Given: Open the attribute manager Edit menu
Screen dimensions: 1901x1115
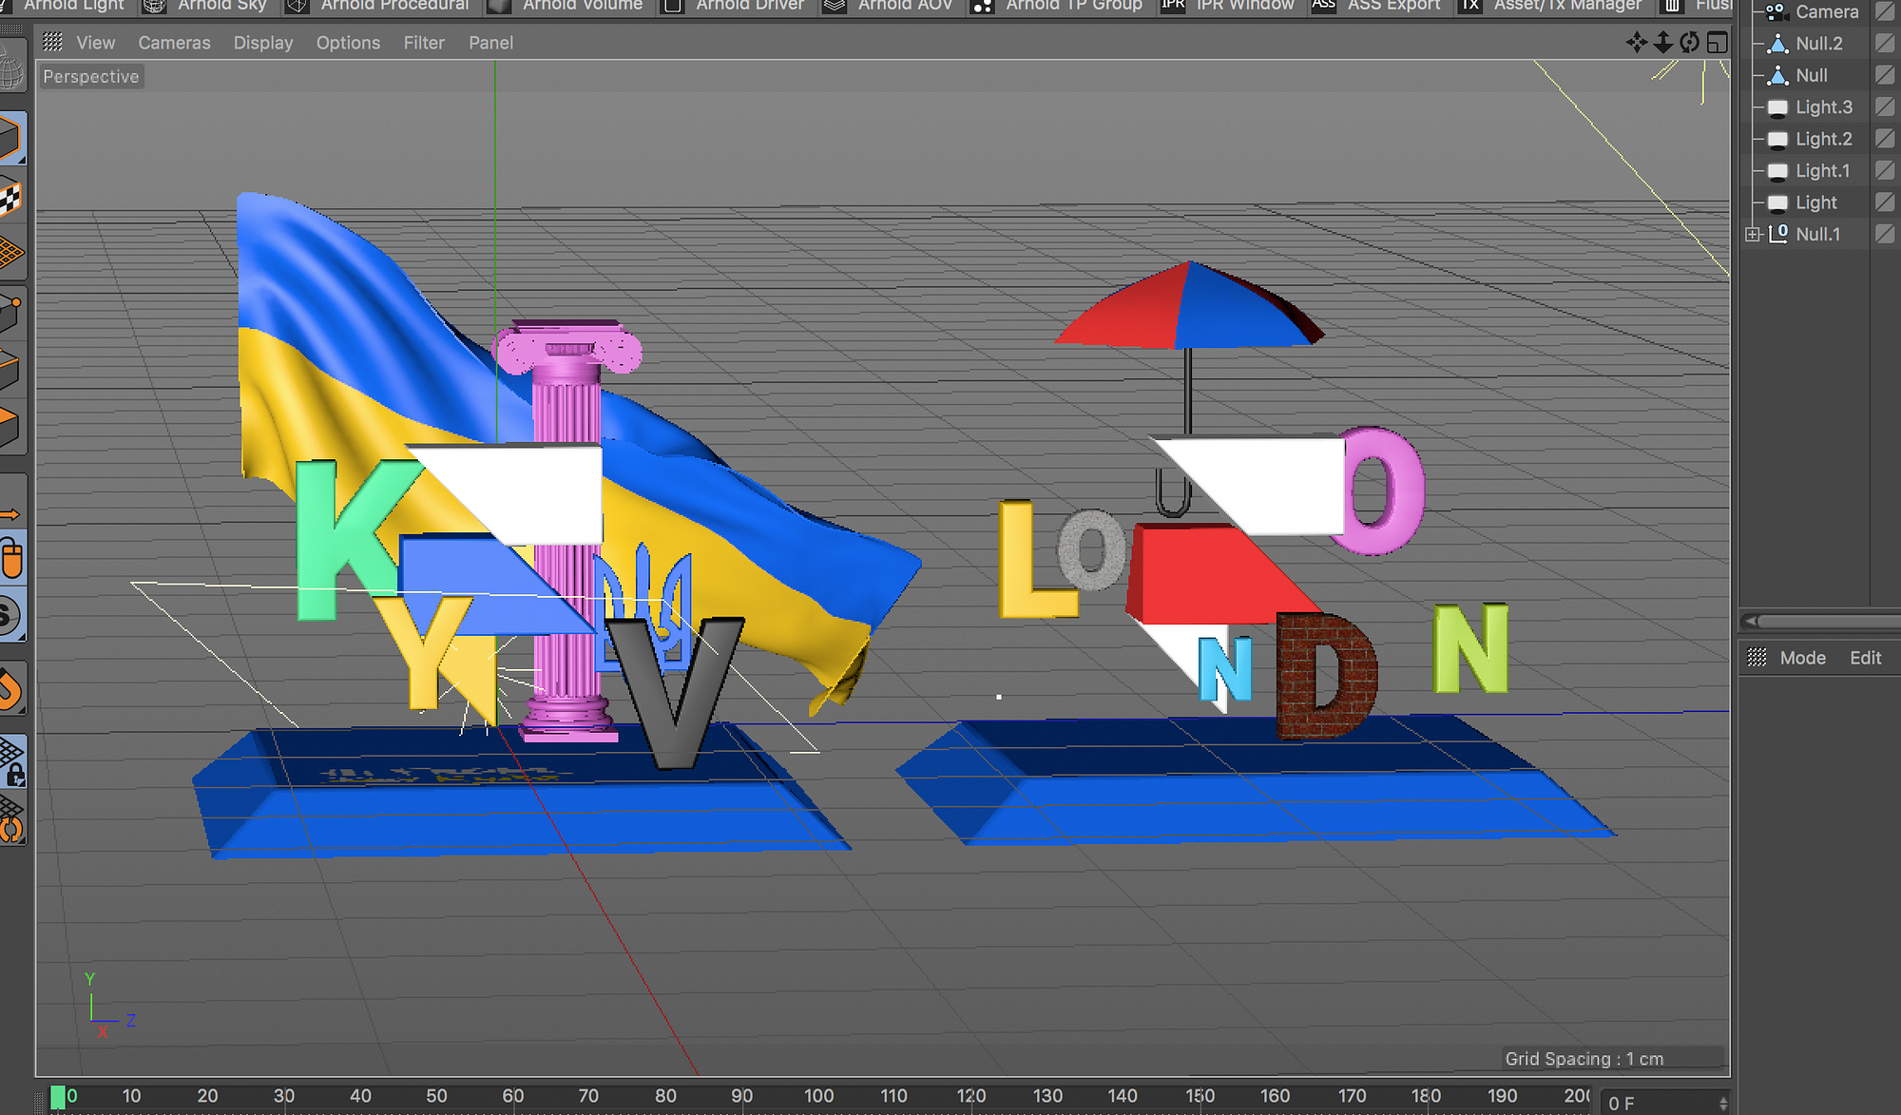Looking at the screenshot, I should point(1865,658).
